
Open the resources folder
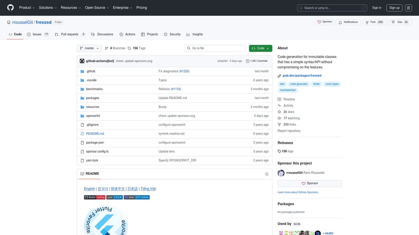[93, 107]
